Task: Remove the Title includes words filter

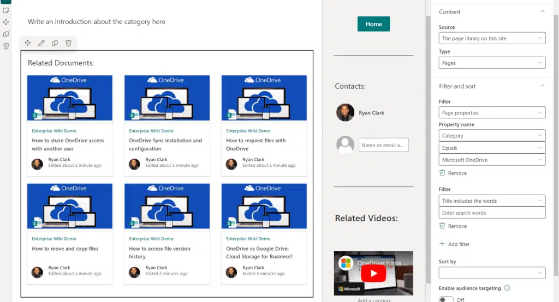Action: click(x=457, y=226)
